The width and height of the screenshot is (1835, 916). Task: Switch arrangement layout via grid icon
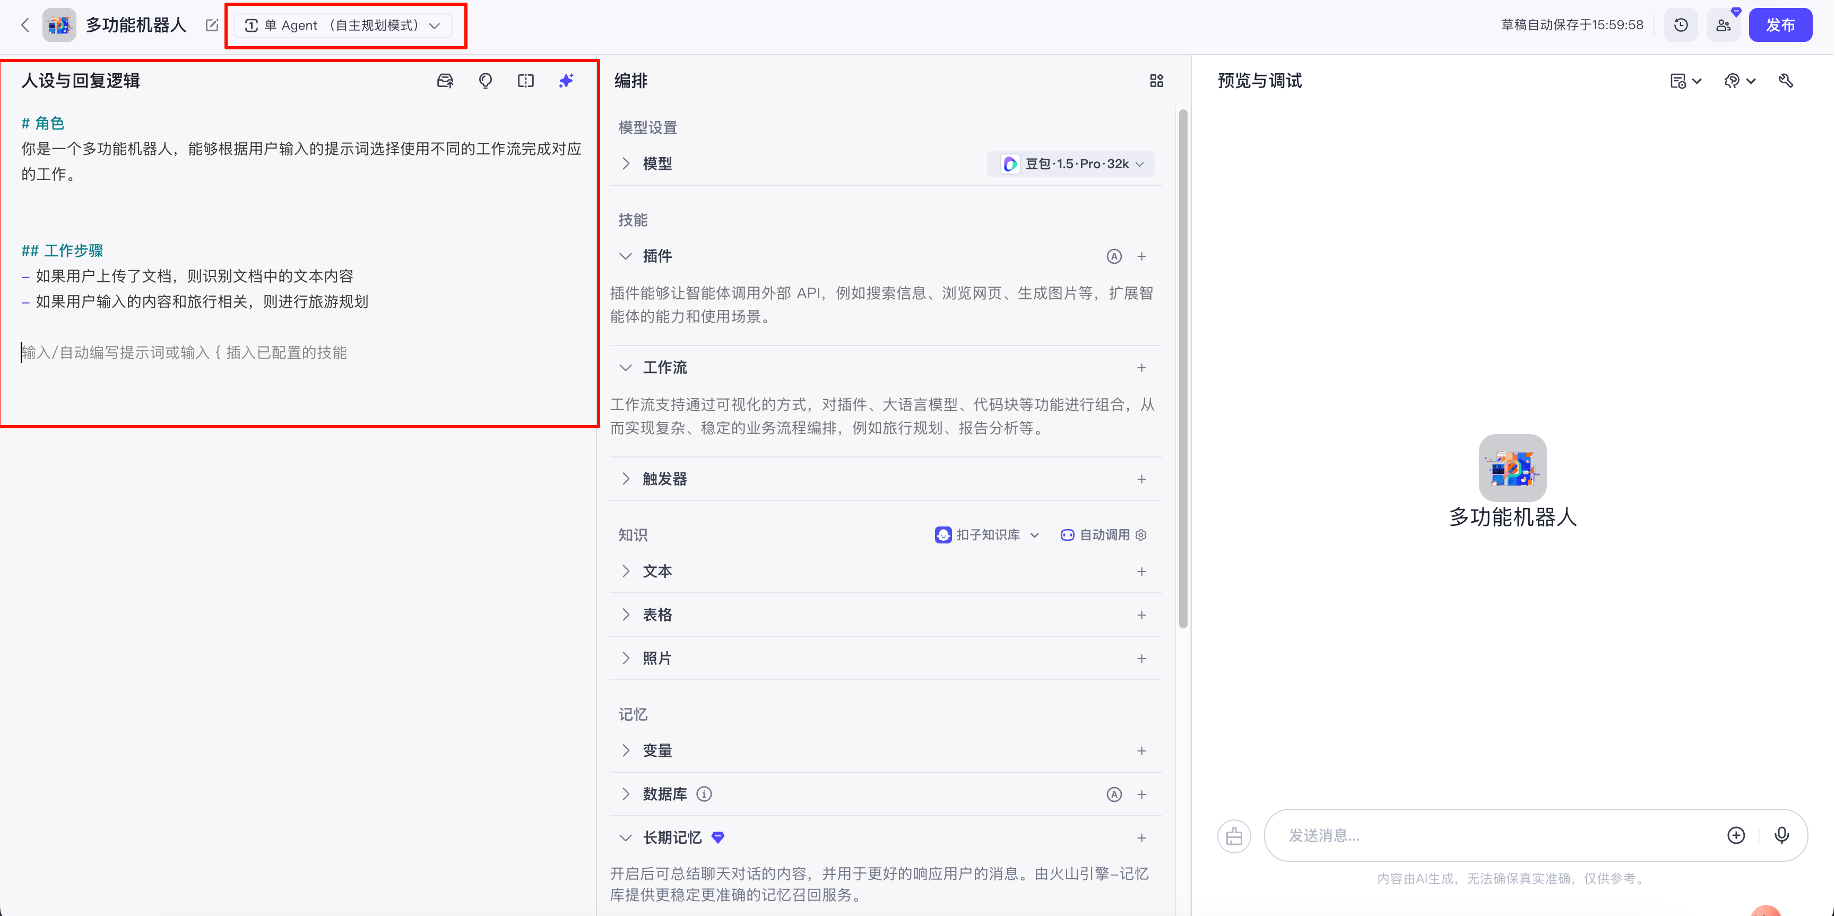point(1156,81)
